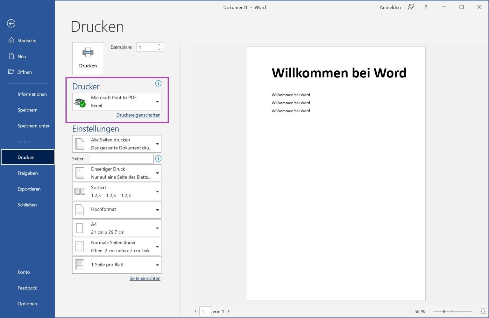Click the Exemplare number field
Viewport: 489px width, 318px height.
(147, 47)
